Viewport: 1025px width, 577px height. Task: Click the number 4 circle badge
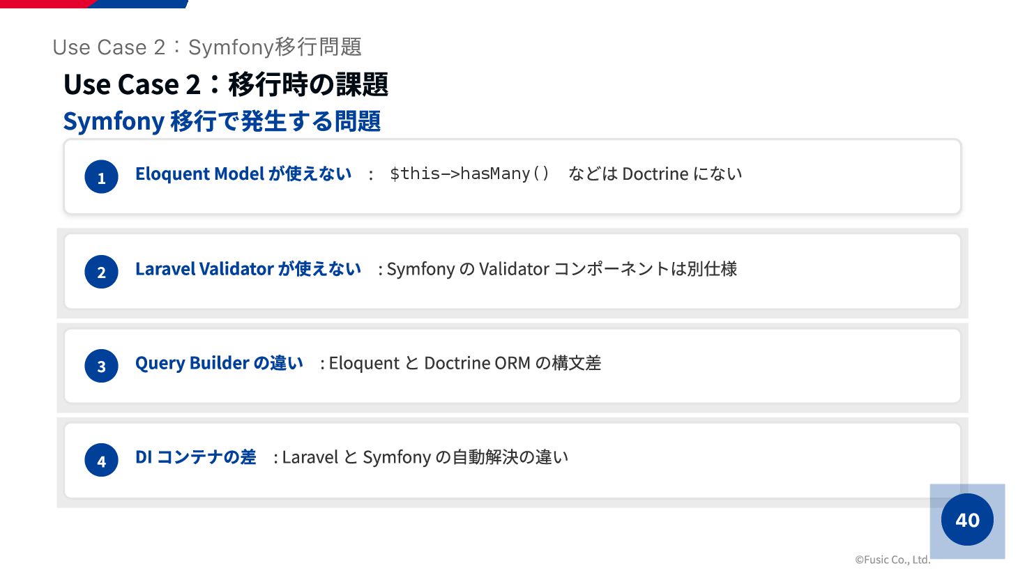pyautogui.click(x=101, y=461)
